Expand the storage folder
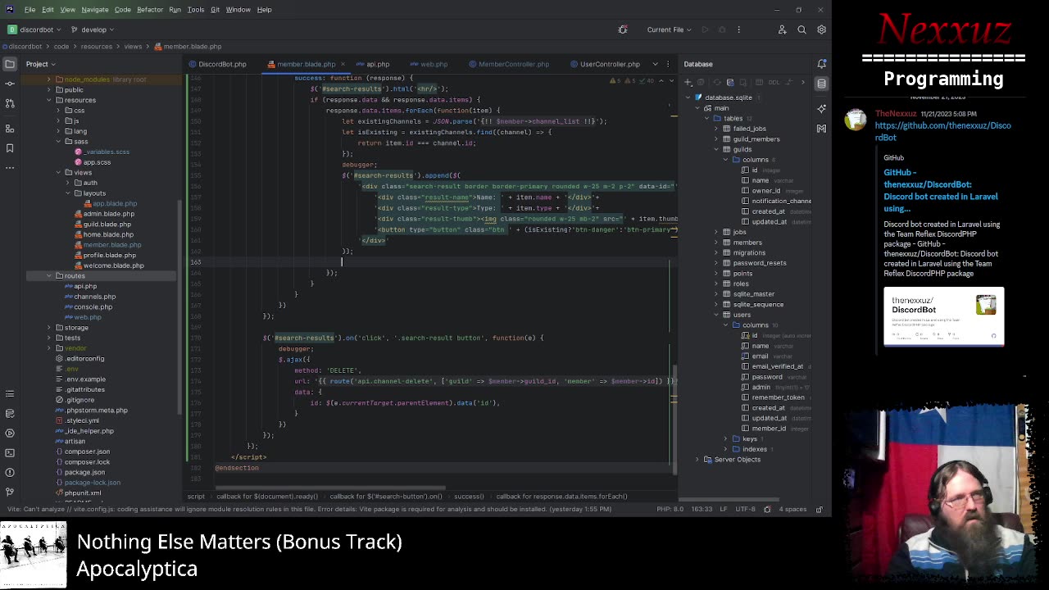Screen dimensions: 1049x590 [x=48, y=327]
